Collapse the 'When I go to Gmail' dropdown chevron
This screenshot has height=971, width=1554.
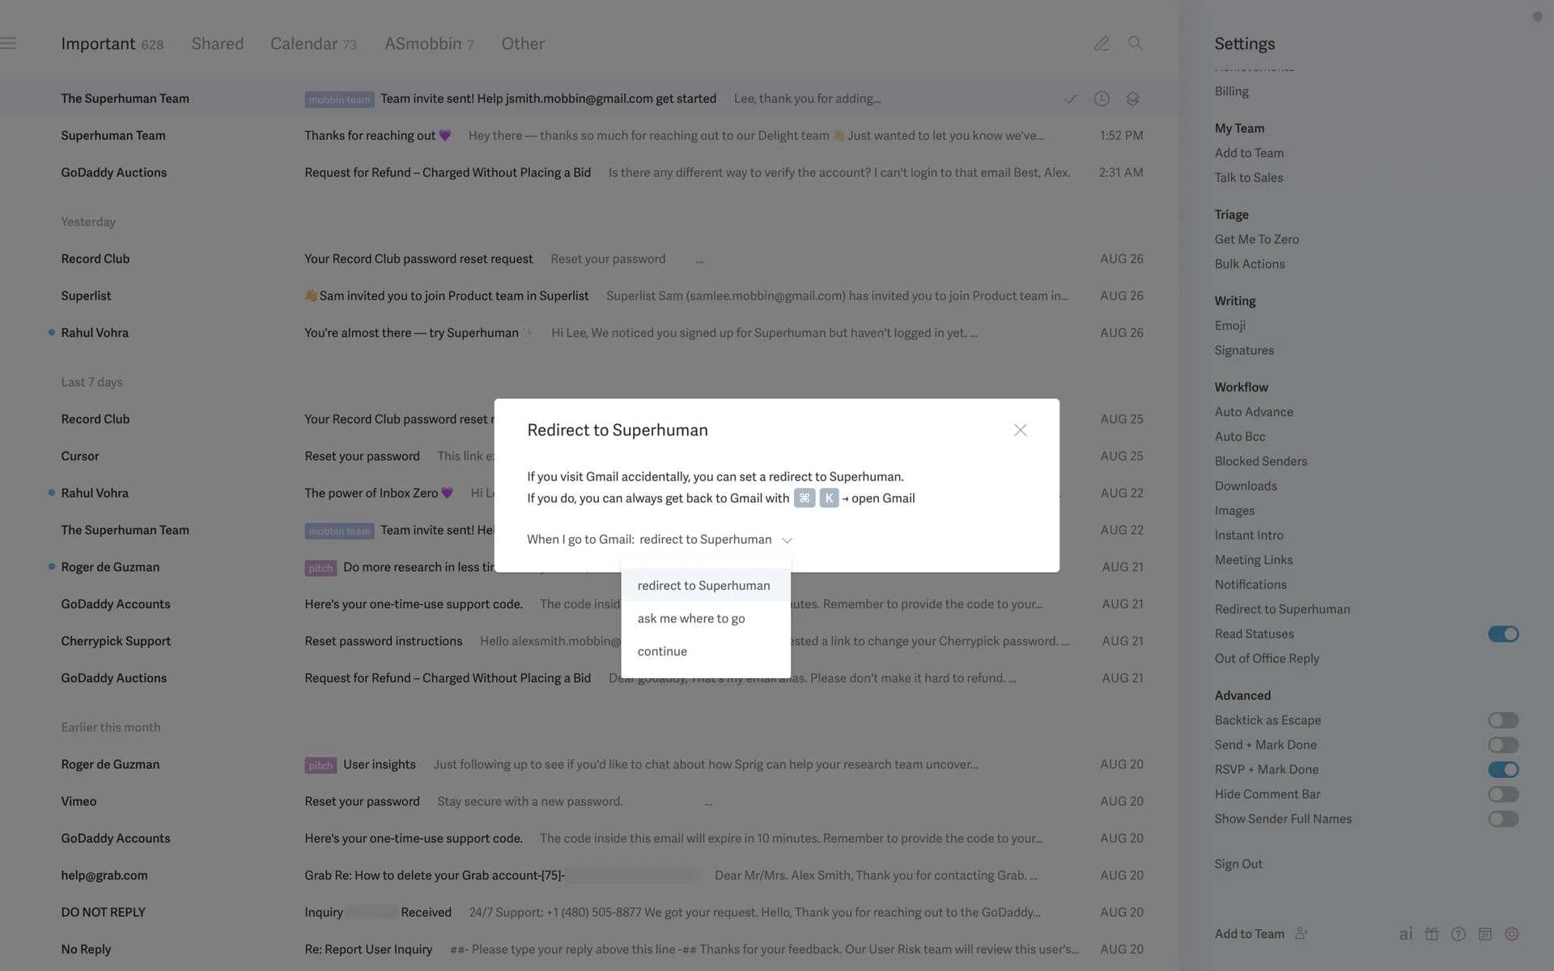787,540
